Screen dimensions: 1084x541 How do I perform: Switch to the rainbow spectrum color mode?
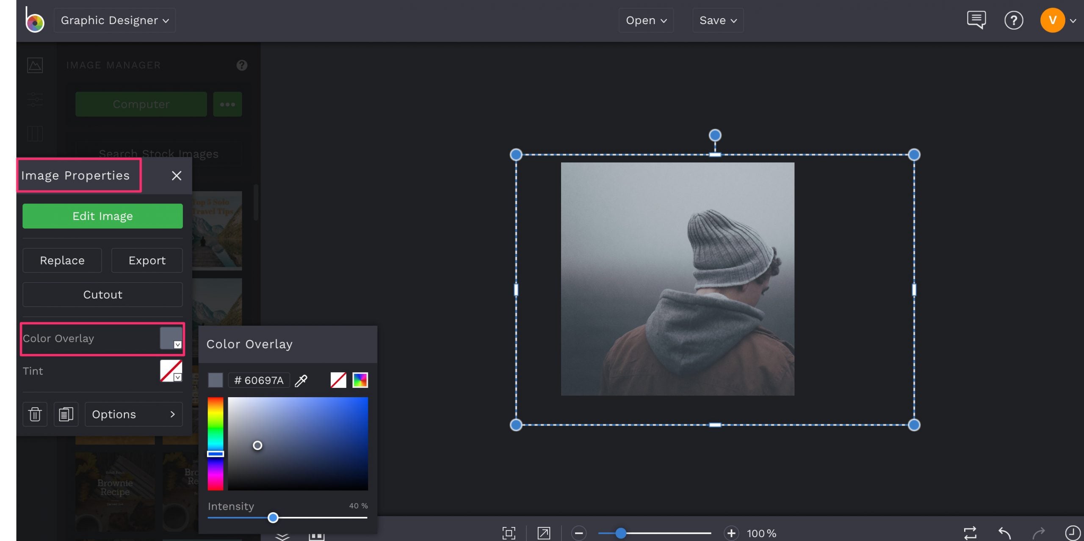click(x=360, y=380)
